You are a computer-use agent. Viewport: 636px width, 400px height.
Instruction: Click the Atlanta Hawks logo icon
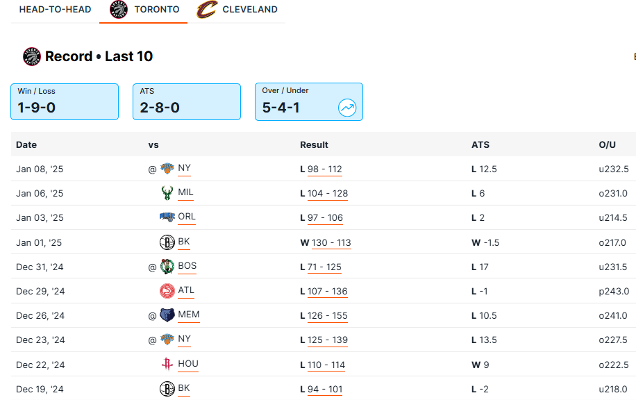167,291
